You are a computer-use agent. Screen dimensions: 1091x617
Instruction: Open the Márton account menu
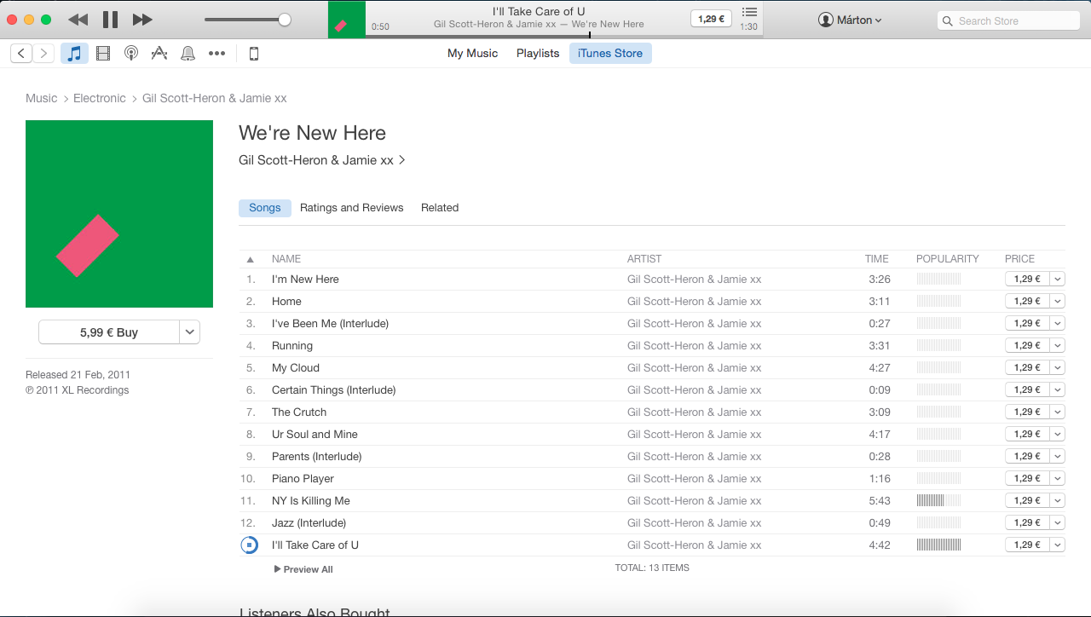click(850, 20)
